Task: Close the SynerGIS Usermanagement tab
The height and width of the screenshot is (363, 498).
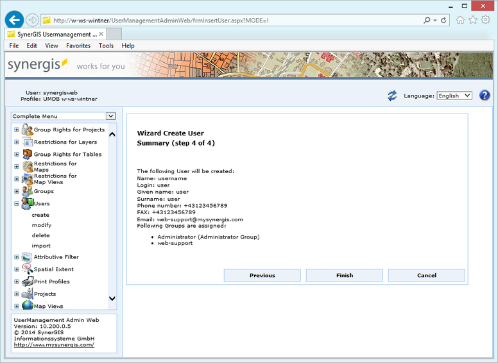Action: 101,34
